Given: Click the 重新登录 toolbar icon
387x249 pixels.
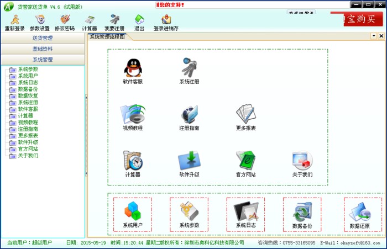Looking at the screenshot, I should pyautogui.click(x=15, y=23).
